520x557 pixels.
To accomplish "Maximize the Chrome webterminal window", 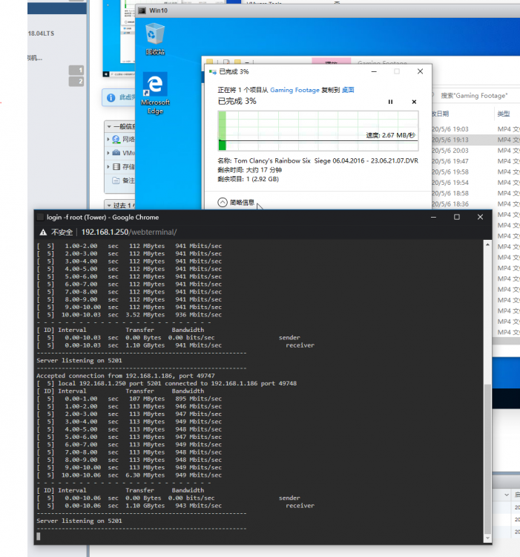I will [x=457, y=217].
